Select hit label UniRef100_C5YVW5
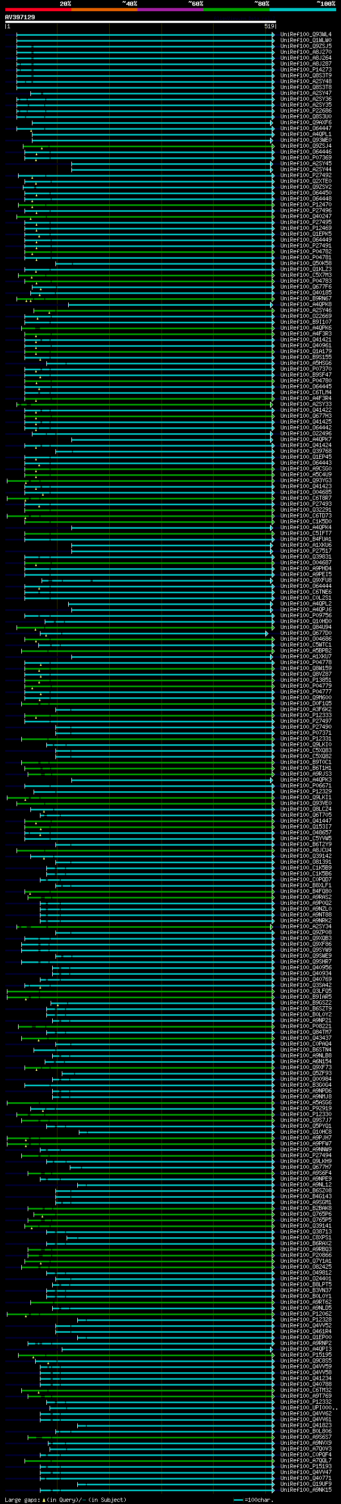This screenshot has height=1504, width=341. point(305,838)
